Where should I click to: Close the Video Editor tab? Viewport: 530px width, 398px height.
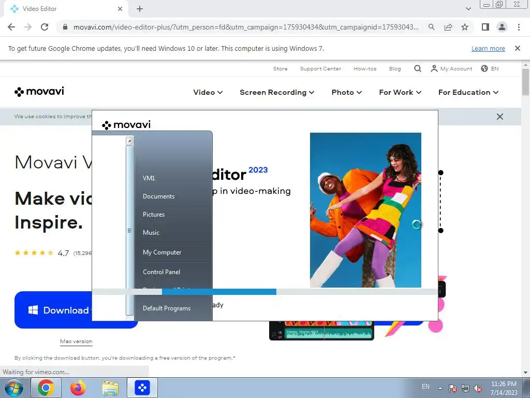click(120, 9)
